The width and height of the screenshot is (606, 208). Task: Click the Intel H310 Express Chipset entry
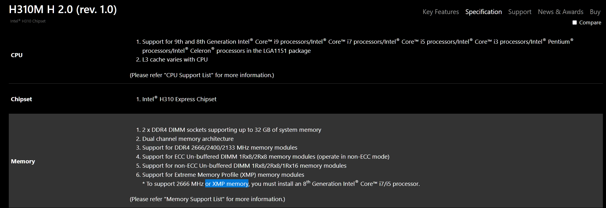[179, 99]
